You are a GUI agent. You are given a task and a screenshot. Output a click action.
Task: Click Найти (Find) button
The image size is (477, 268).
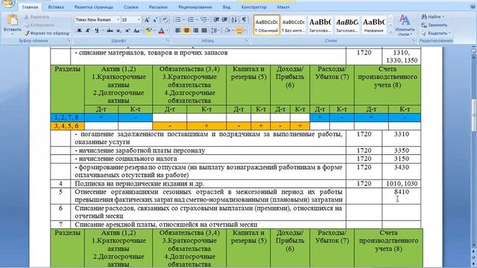click(x=432, y=16)
